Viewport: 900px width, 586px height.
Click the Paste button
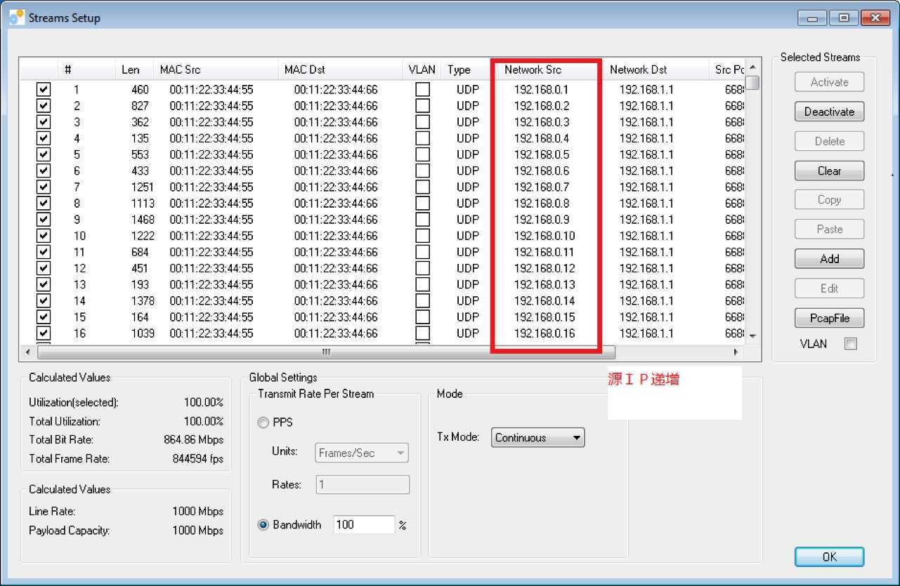(829, 229)
